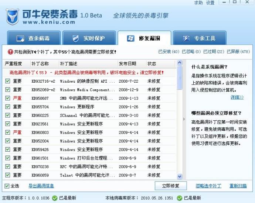Select 未修复 status of KB923561 row
Screen dimensions: 255x203
pos(154,124)
